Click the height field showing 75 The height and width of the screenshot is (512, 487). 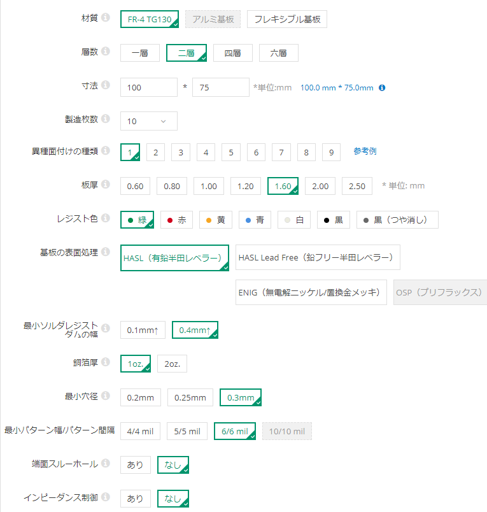[221, 87]
